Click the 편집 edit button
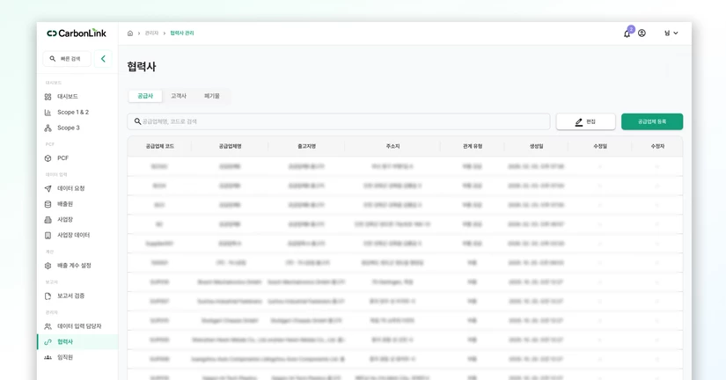The width and height of the screenshot is (726, 380). coord(586,121)
